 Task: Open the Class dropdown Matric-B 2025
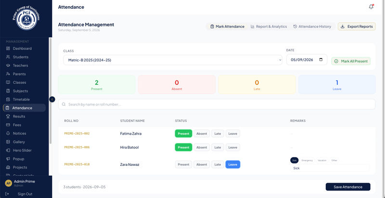point(173,60)
